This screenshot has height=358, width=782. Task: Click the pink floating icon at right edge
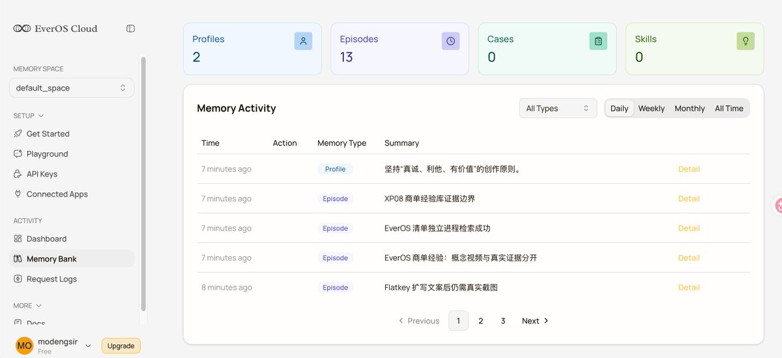point(778,205)
